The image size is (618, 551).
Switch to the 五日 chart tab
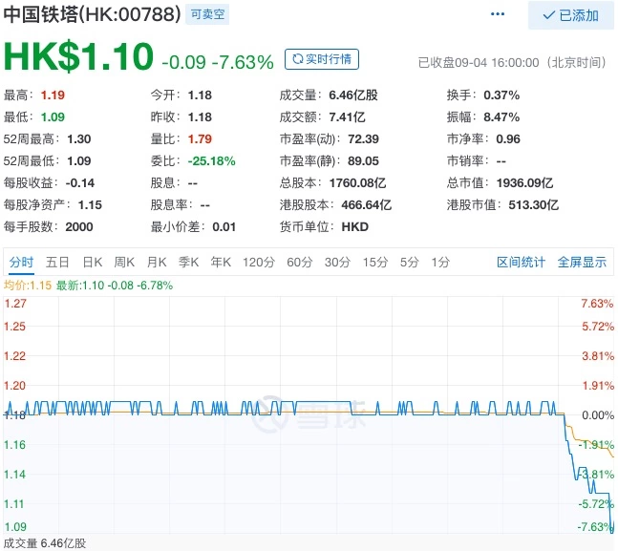click(x=57, y=263)
